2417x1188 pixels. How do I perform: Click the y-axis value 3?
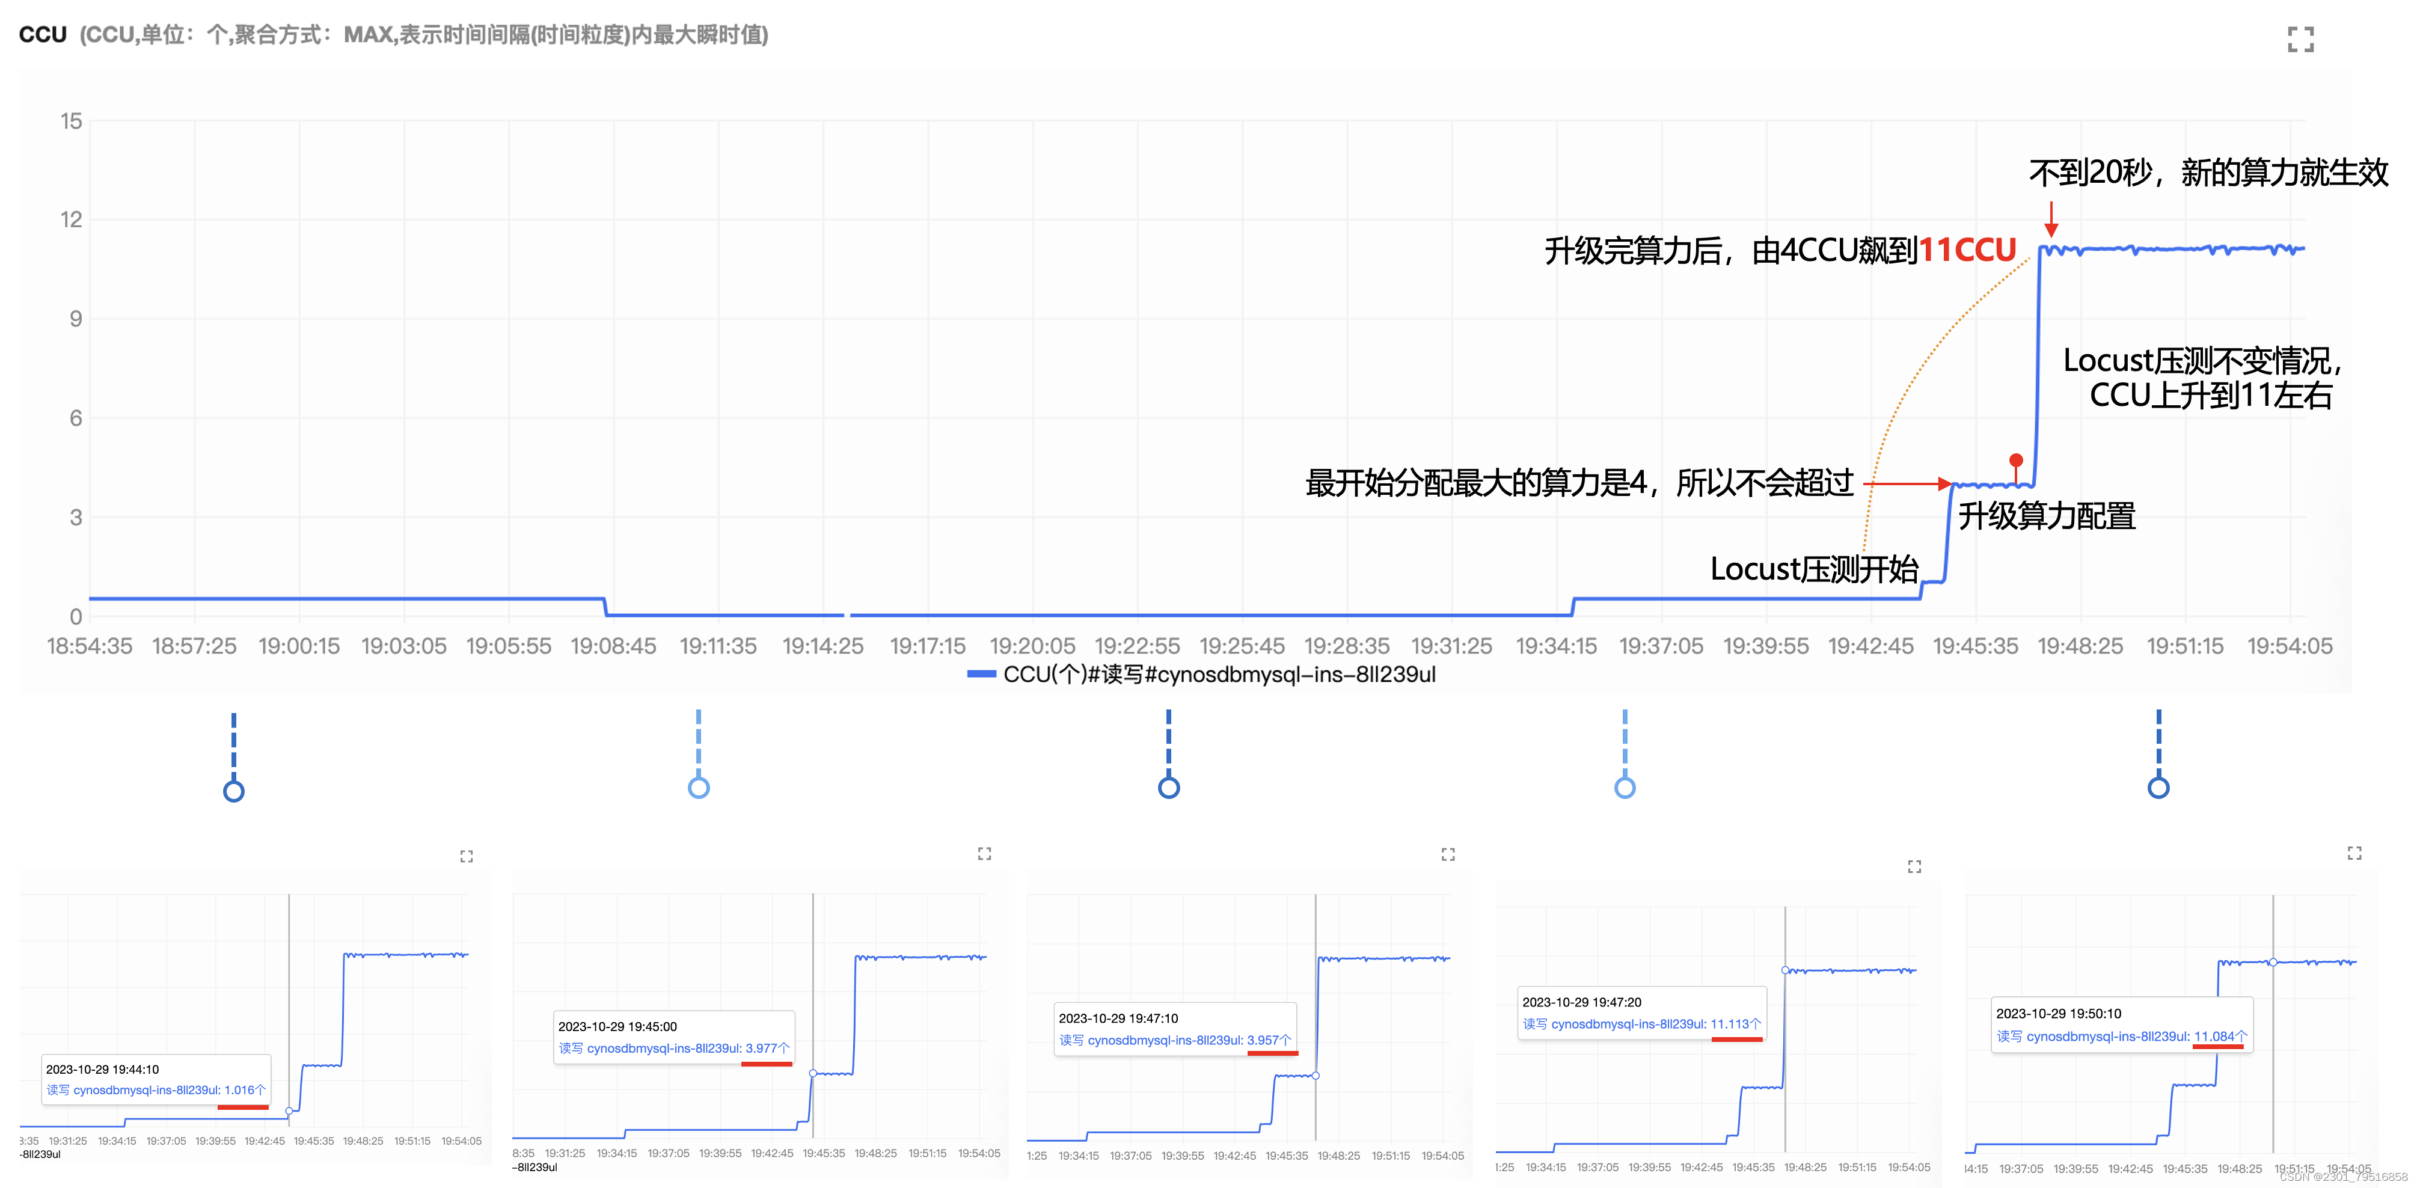(76, 517)
